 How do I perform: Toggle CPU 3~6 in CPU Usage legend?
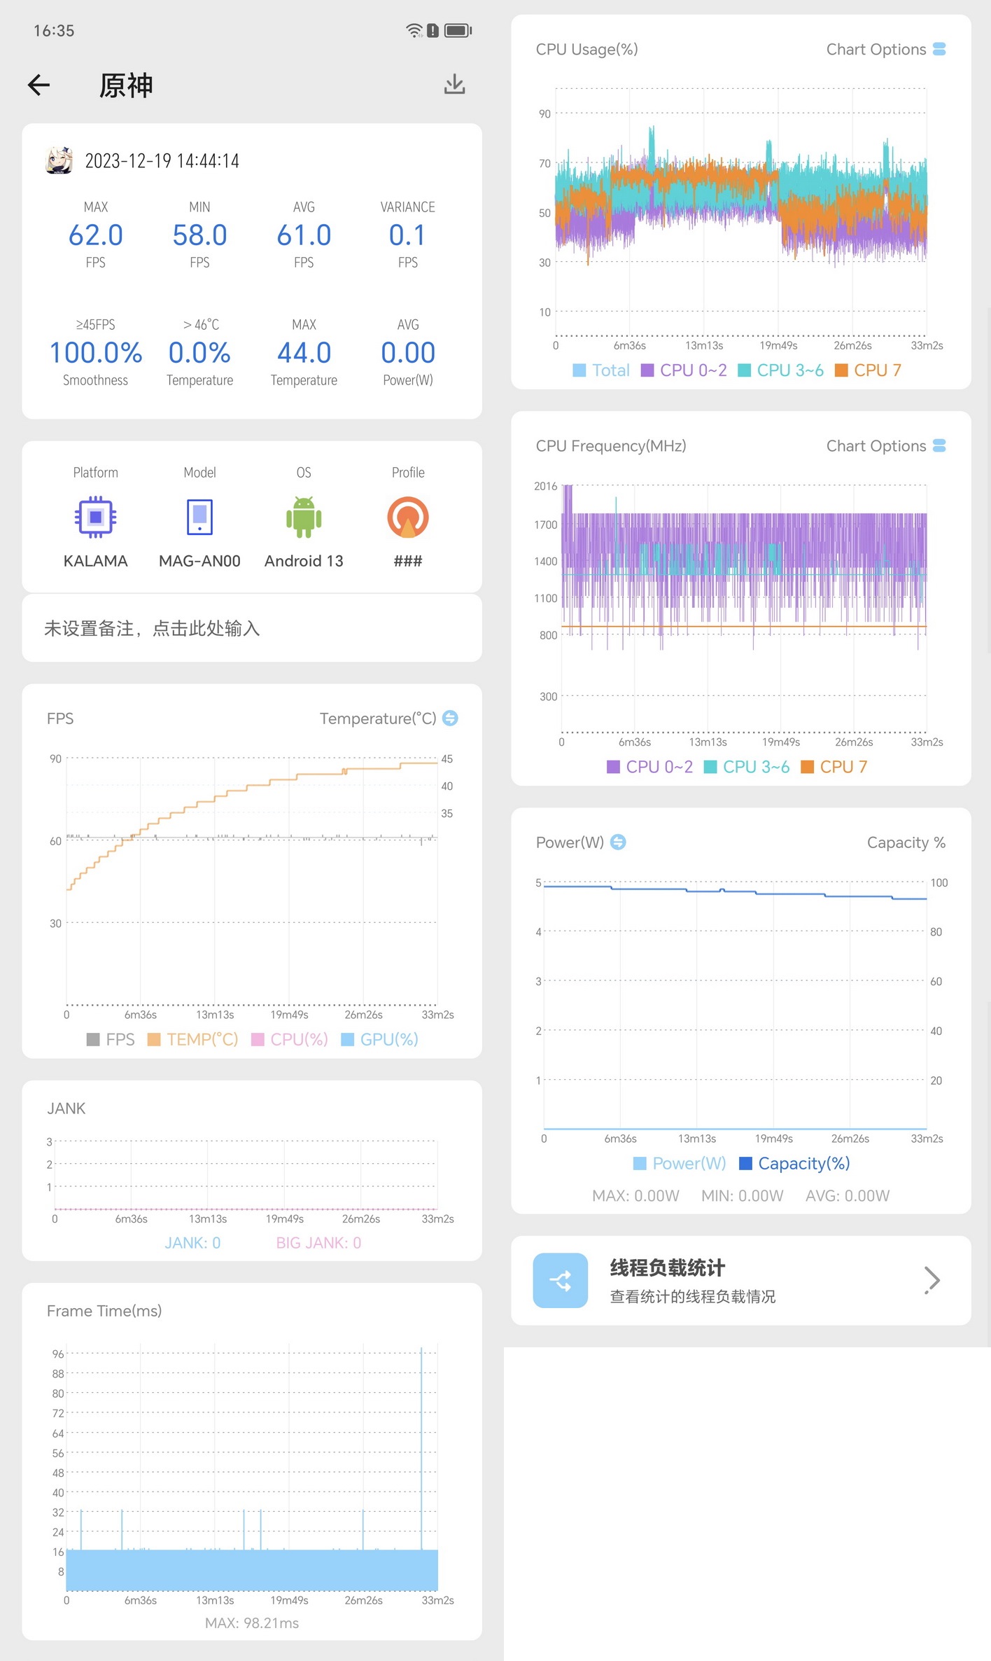pos(781,370)
